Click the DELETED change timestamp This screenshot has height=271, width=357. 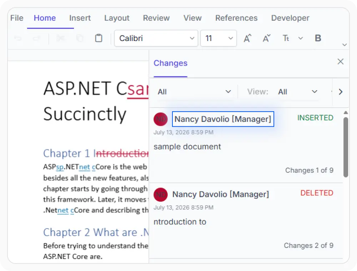[183, 208]
